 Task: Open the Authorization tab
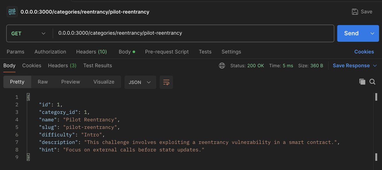click(x=50, y=52)
